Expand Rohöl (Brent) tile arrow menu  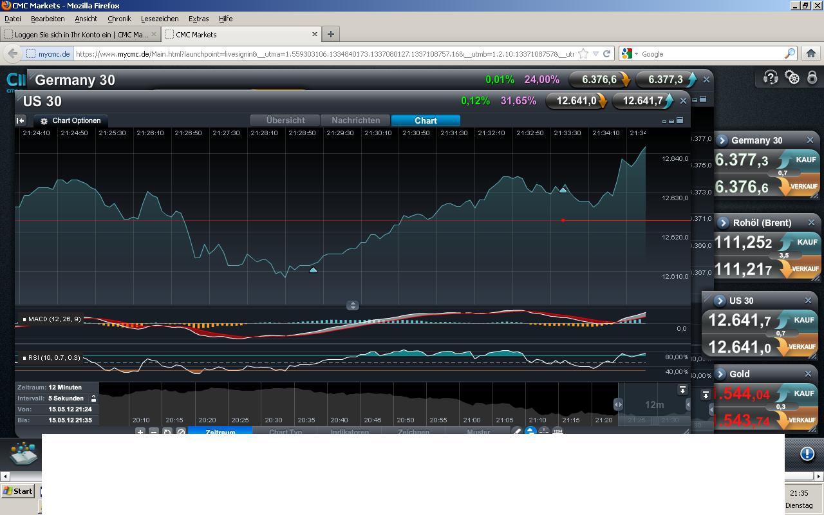click(x=722, y=223)
